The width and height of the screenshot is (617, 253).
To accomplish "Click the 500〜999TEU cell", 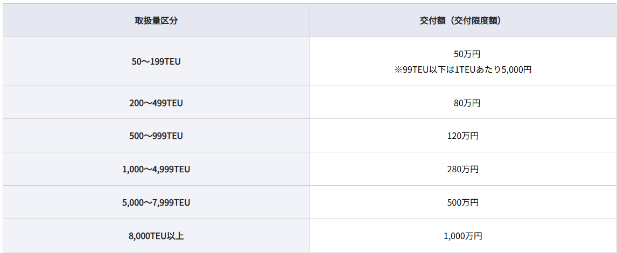I will tap(156, 136).
